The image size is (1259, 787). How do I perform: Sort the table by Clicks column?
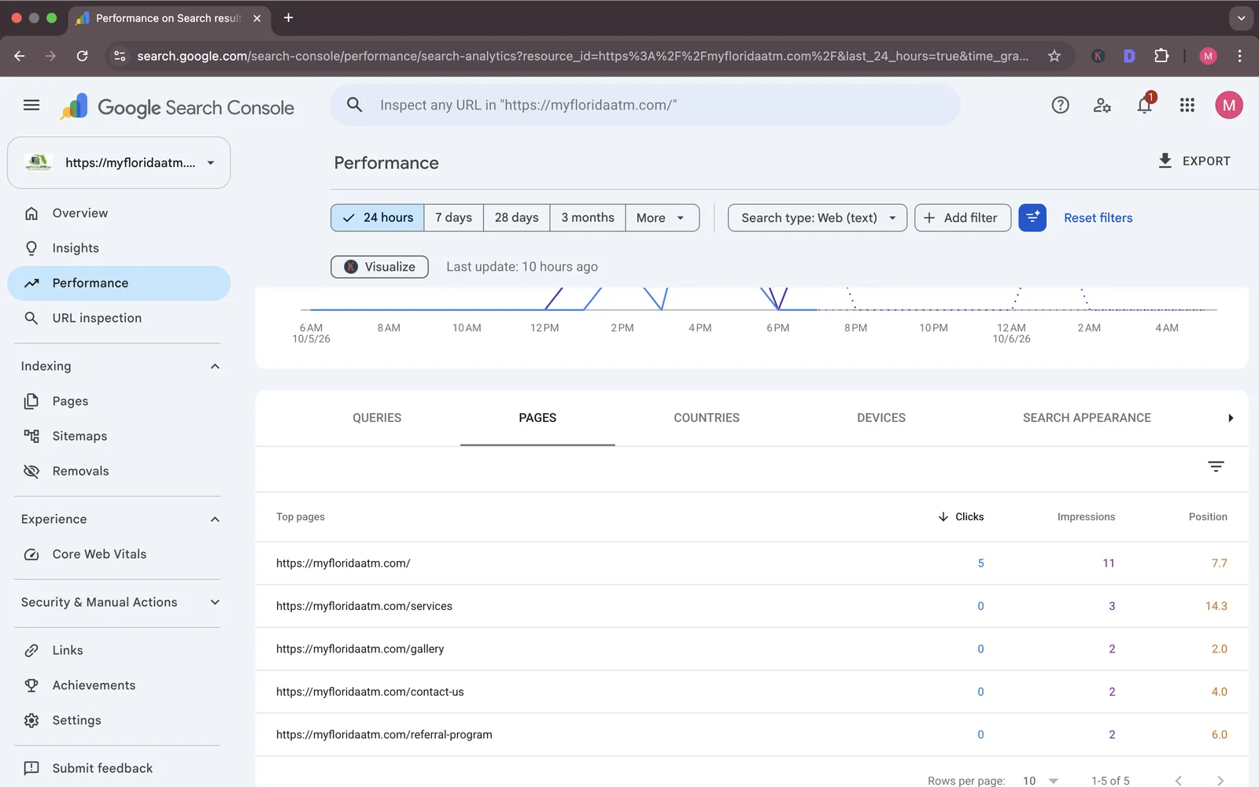(961, 517)
